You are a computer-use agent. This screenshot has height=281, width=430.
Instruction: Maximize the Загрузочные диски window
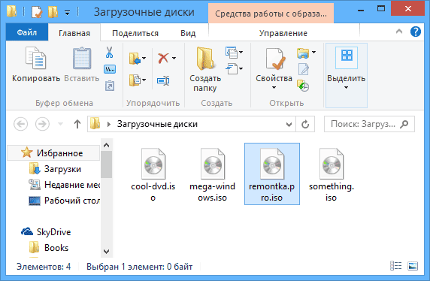pyautogui.click(x=381, y=9)
